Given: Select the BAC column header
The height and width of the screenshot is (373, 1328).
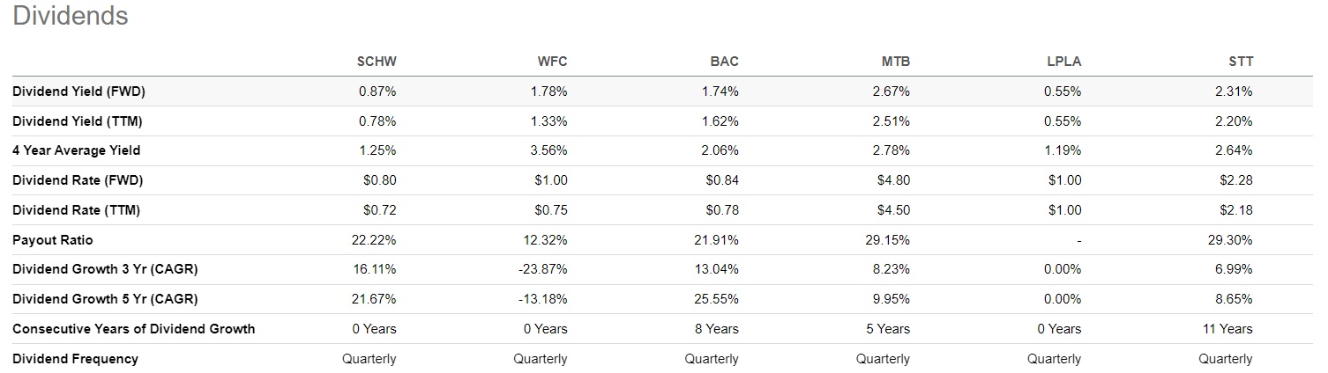Looking at the screenshot, I should [x=724, y=62].
